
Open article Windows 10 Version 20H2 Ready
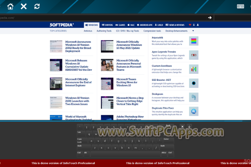coord(78,46)
